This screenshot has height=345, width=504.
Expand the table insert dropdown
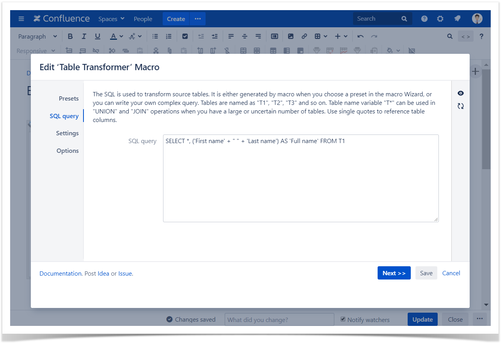click(321, 36)
